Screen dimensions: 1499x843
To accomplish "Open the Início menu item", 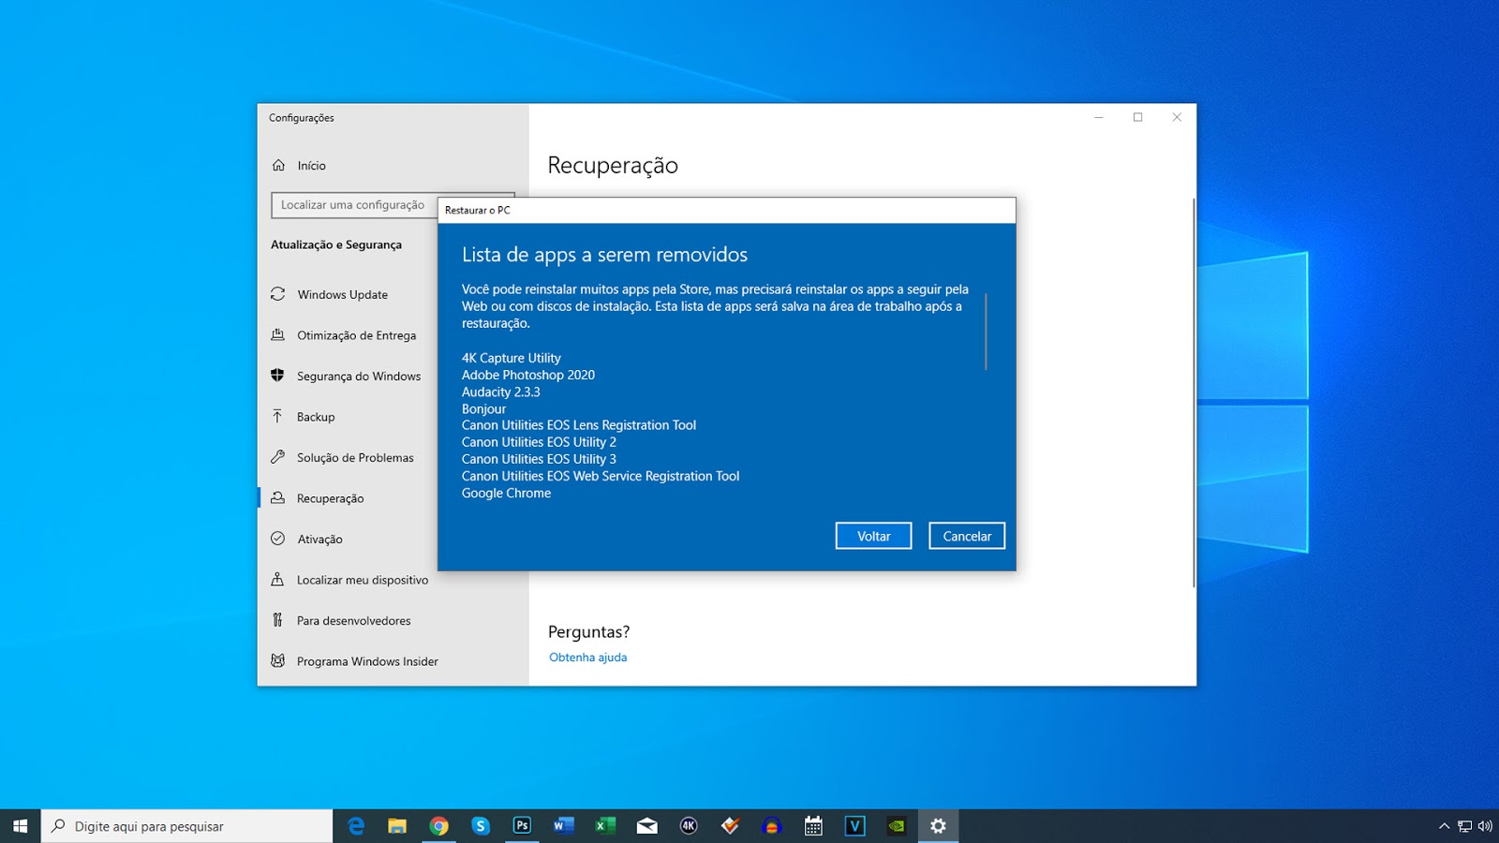I will tap(310, 165).
